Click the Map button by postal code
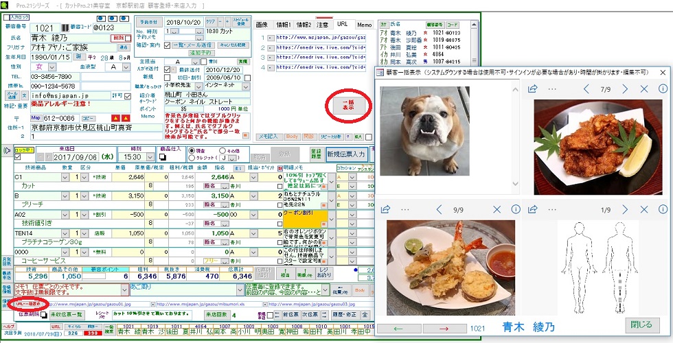 pos(36,118)
